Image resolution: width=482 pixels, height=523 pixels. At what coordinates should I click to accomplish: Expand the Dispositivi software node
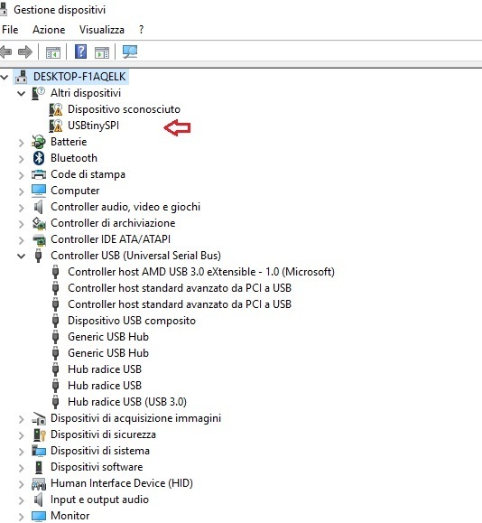[22, 468]
